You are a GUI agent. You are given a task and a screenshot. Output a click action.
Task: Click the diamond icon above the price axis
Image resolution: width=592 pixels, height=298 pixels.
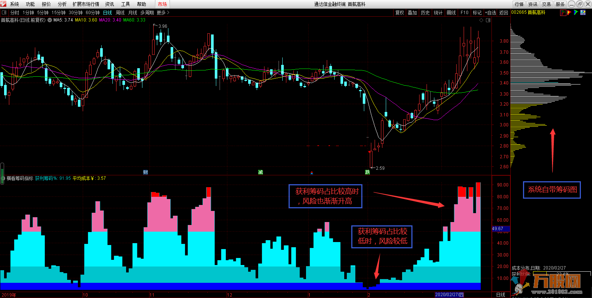point(481,20)
